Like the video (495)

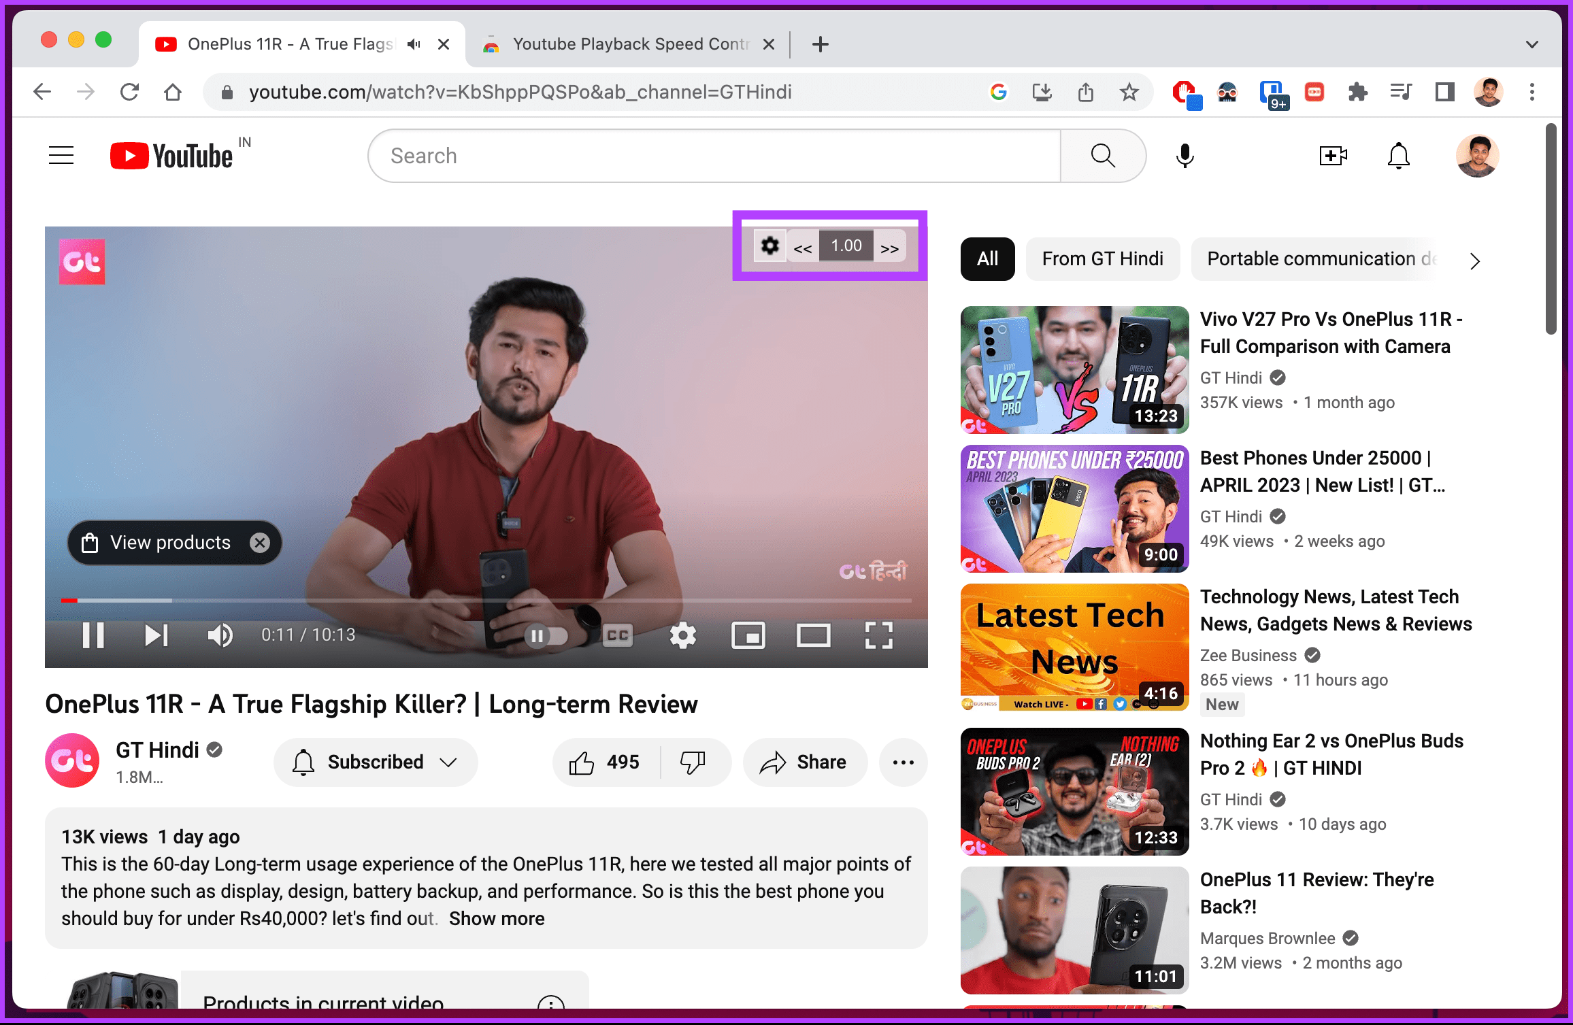point(605,762)
